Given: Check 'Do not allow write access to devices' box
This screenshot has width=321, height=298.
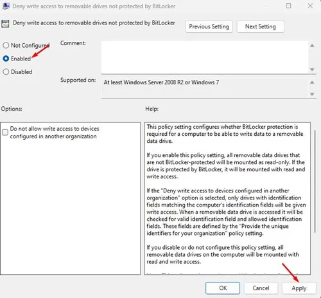Looking at the screenshot, I should tap(5, 133).
